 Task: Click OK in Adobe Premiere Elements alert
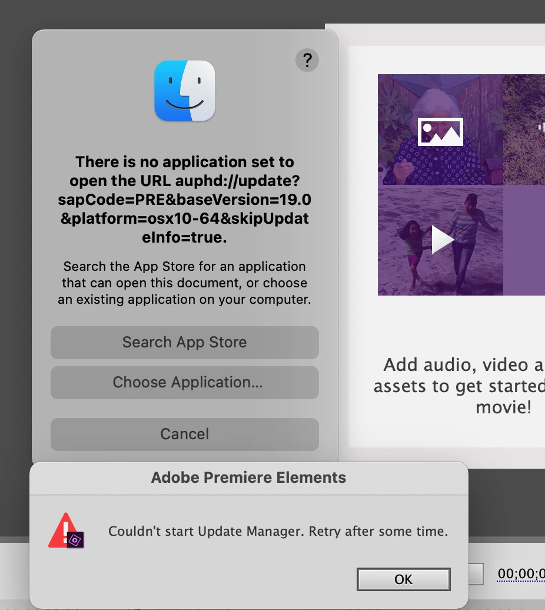[404, 579]
